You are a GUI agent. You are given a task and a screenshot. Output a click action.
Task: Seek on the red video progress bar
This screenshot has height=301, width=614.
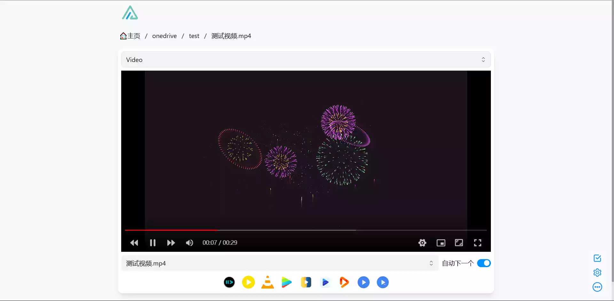[306, 230]
